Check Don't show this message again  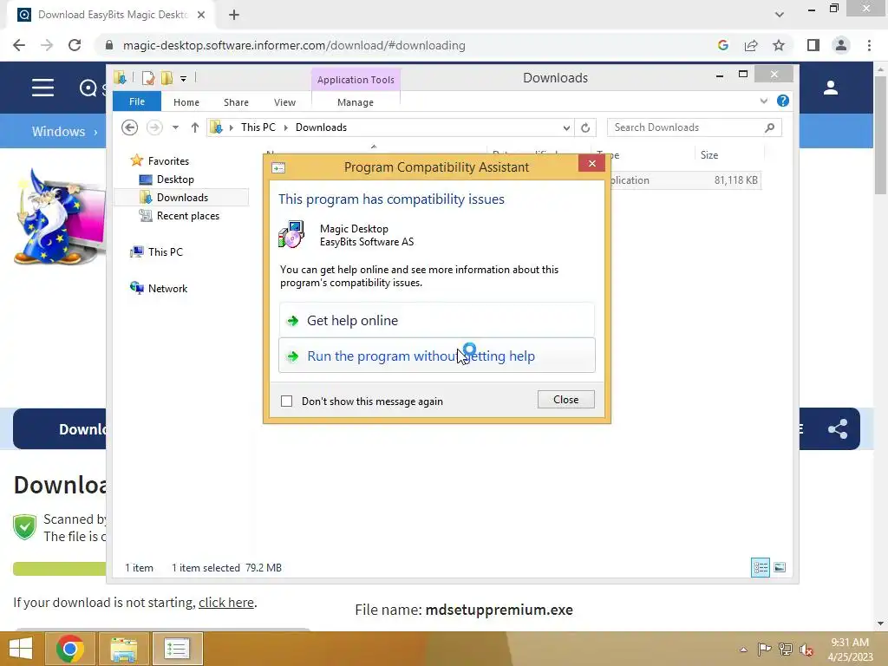pyautogui.click(x=287, y=401)
